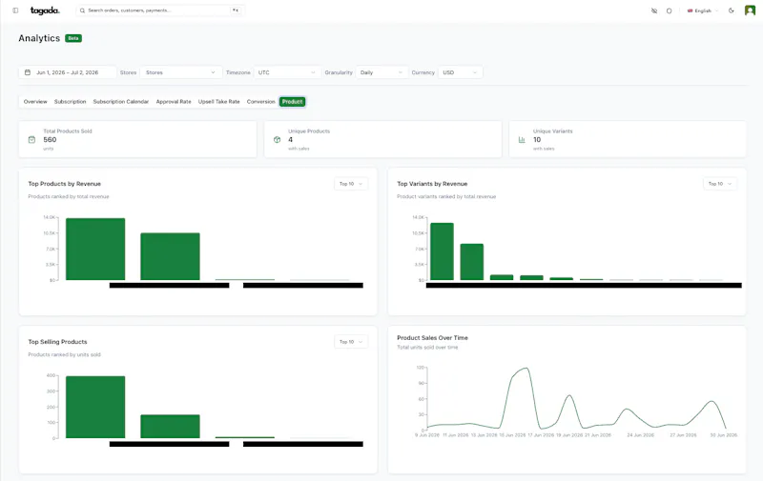This screenshot has width=763, height=481.
Task: Select the Product tab
Action: click(x=292, y=102)
